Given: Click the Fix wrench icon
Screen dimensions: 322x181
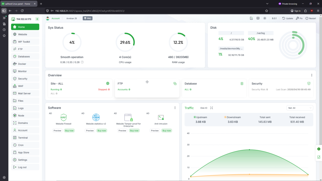Looking at the screenshot, I should [x=297, y=18].
